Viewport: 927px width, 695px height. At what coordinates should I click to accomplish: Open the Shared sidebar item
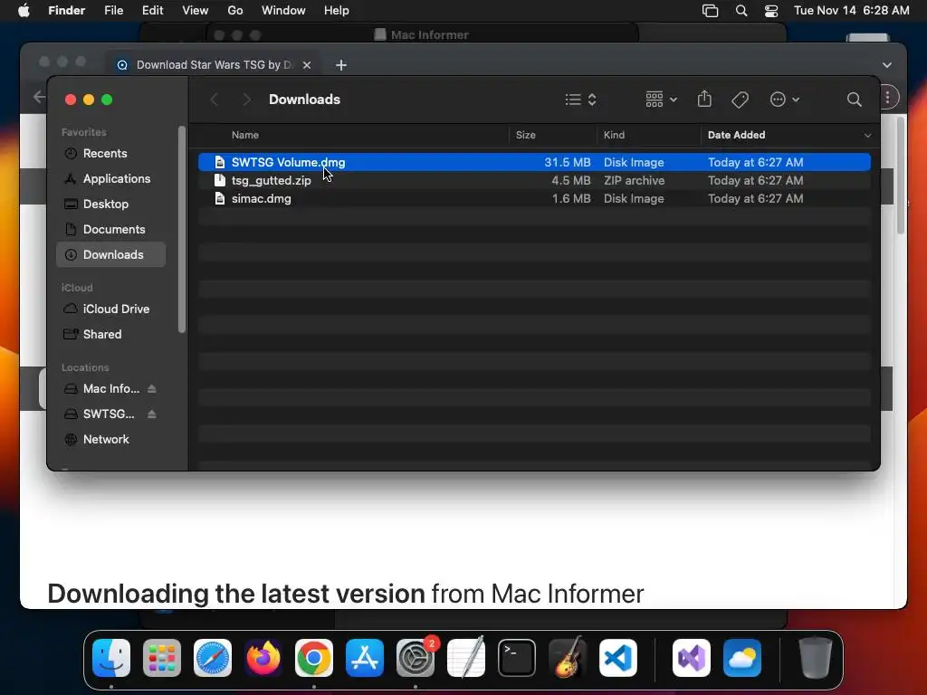(110, 335)
